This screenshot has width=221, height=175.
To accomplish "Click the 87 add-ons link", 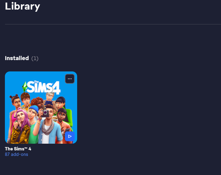I will point(17,154).
